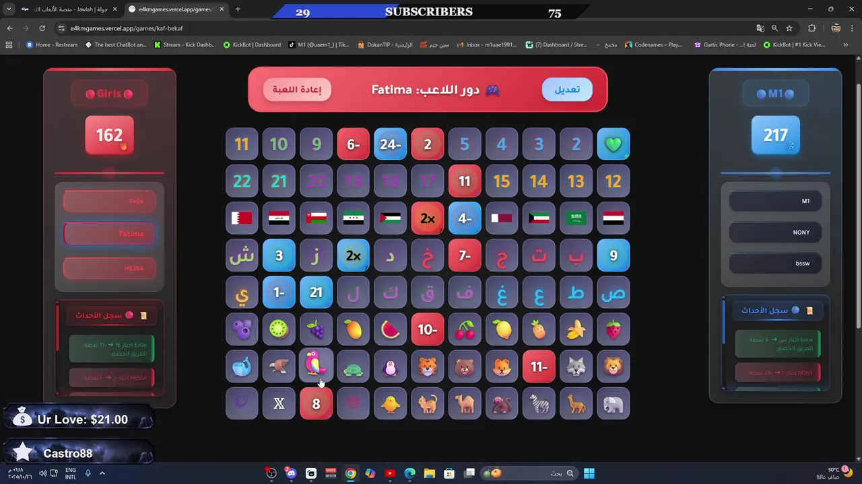Select the blueberries tile
Screen dimensions: 862x484
coord(242,329)
